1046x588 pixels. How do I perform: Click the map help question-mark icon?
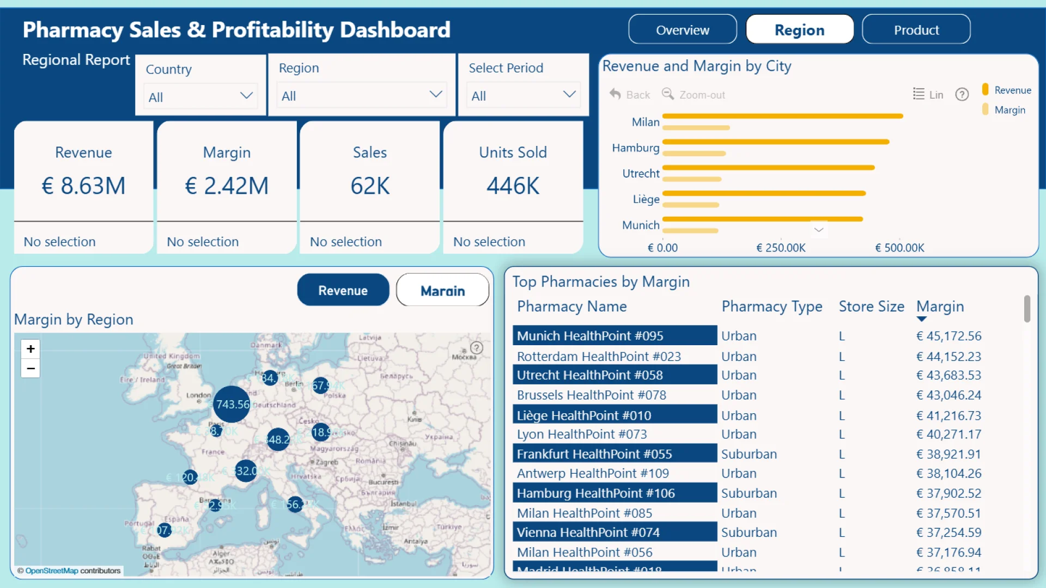pos(476,348)
